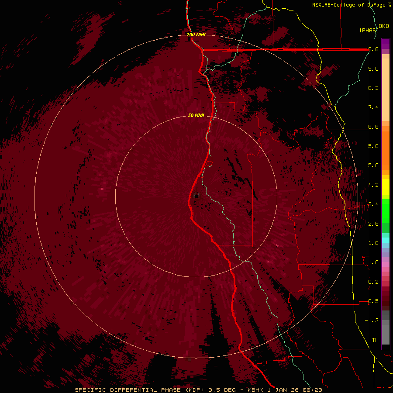Select the DKD label above the legend
This screenshot has height=393, width=393.
pyautogui.click(x=384, y=26)
